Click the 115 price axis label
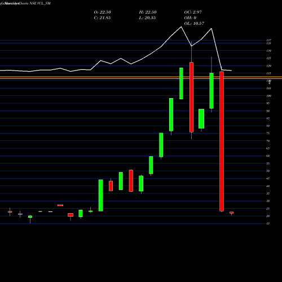 268,73
